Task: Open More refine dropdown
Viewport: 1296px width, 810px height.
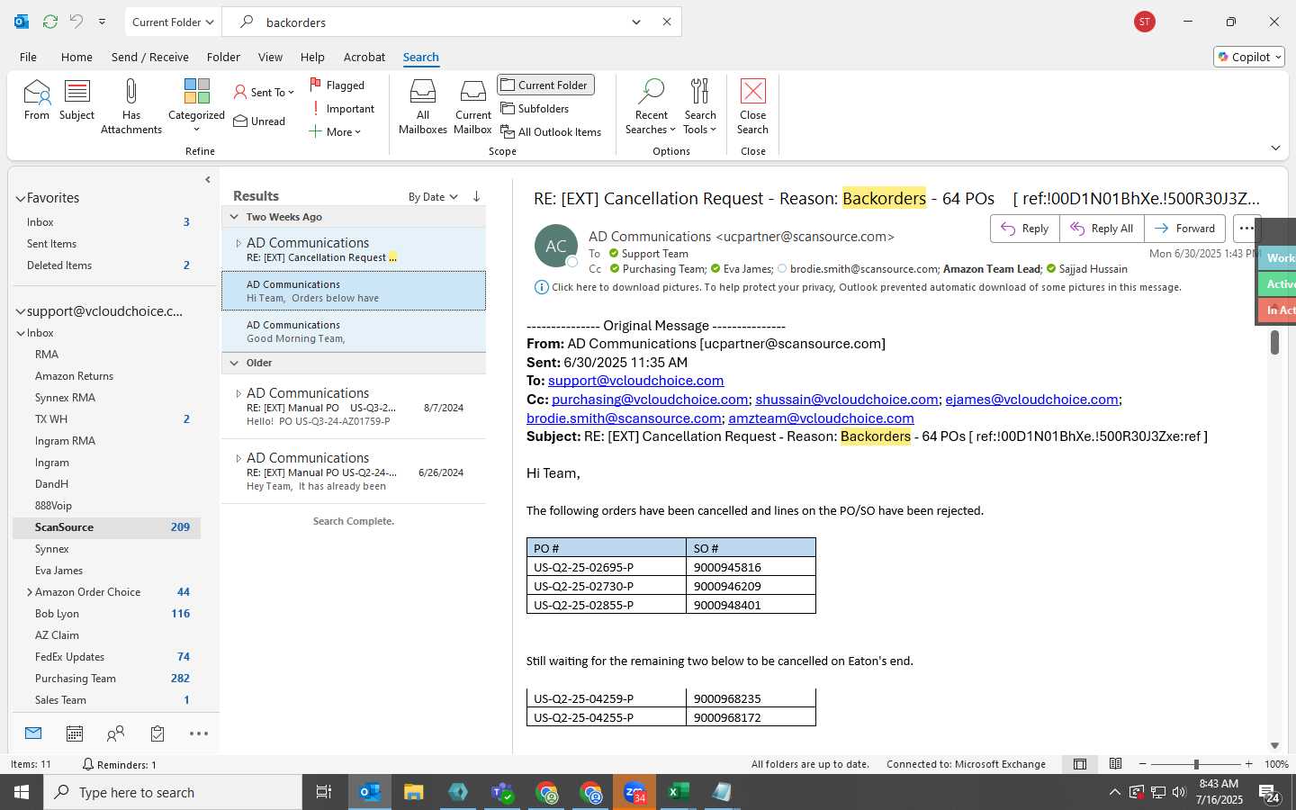Action: pos(335,131)
